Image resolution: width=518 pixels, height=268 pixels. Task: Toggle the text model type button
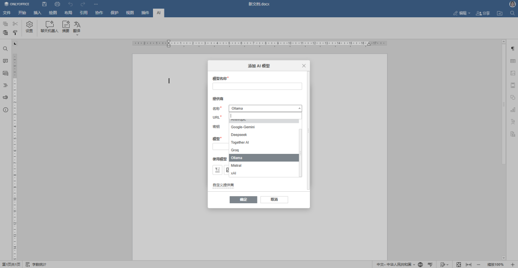(217, 170)
